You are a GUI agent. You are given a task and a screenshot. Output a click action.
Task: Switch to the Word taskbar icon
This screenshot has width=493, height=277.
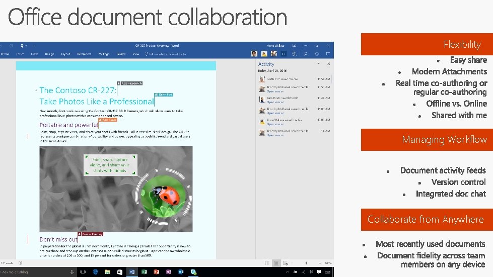click(132, 272)
